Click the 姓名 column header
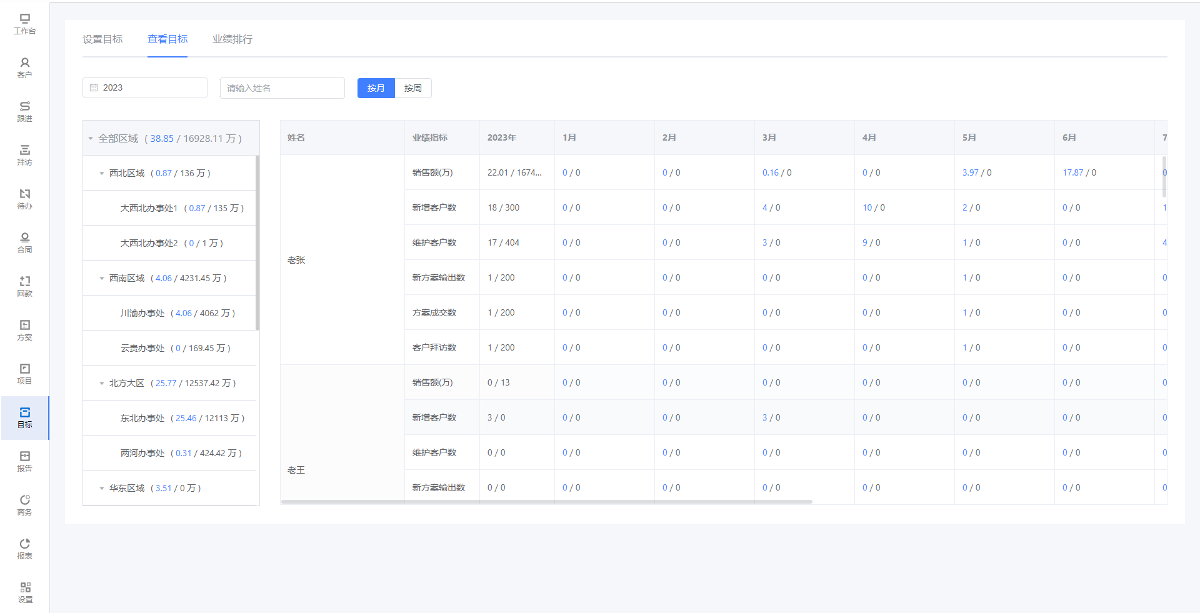 pos(342,137)
